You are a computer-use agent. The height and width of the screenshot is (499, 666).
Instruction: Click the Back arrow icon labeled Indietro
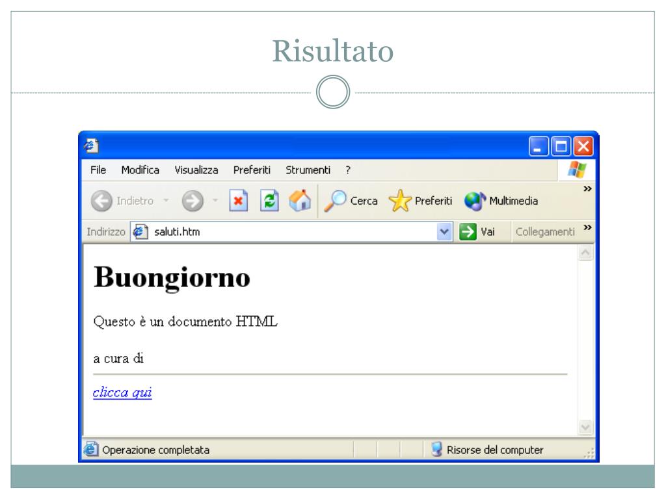[x=101, y=201]
